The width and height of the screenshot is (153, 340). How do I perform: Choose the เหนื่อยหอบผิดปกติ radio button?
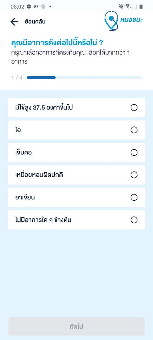point(134,175)
